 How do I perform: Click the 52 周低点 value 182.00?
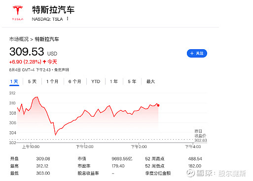click(x=195, y=166)
